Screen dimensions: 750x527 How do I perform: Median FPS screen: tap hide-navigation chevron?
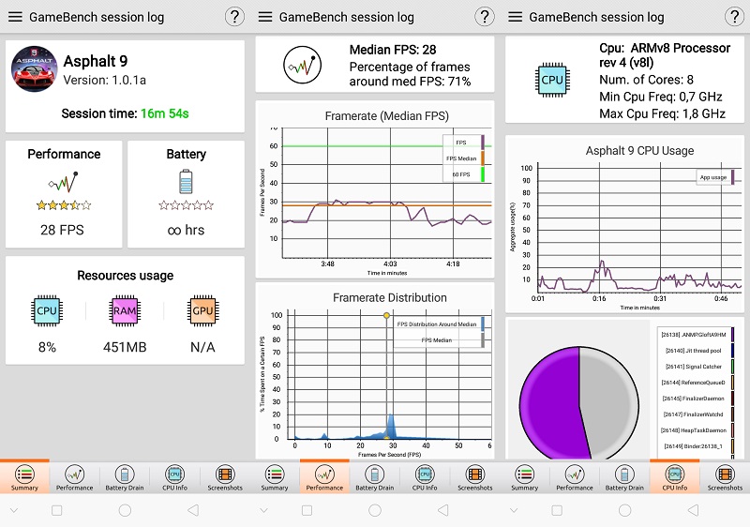tap(264, 510)
